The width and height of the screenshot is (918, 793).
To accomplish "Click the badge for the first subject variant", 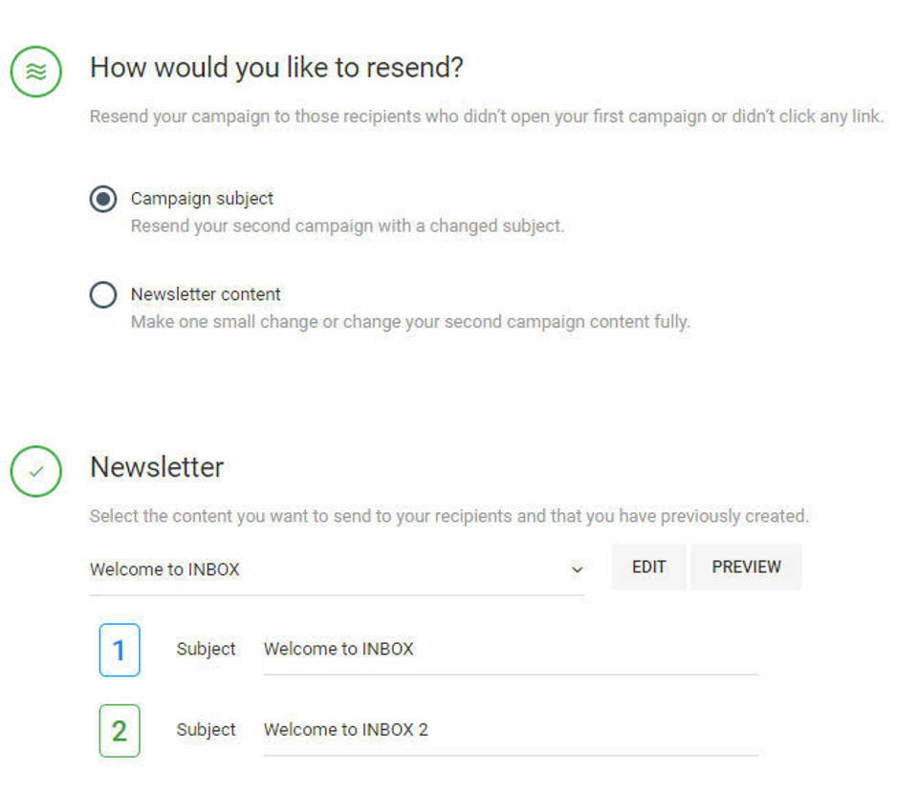I will (120, 650).
